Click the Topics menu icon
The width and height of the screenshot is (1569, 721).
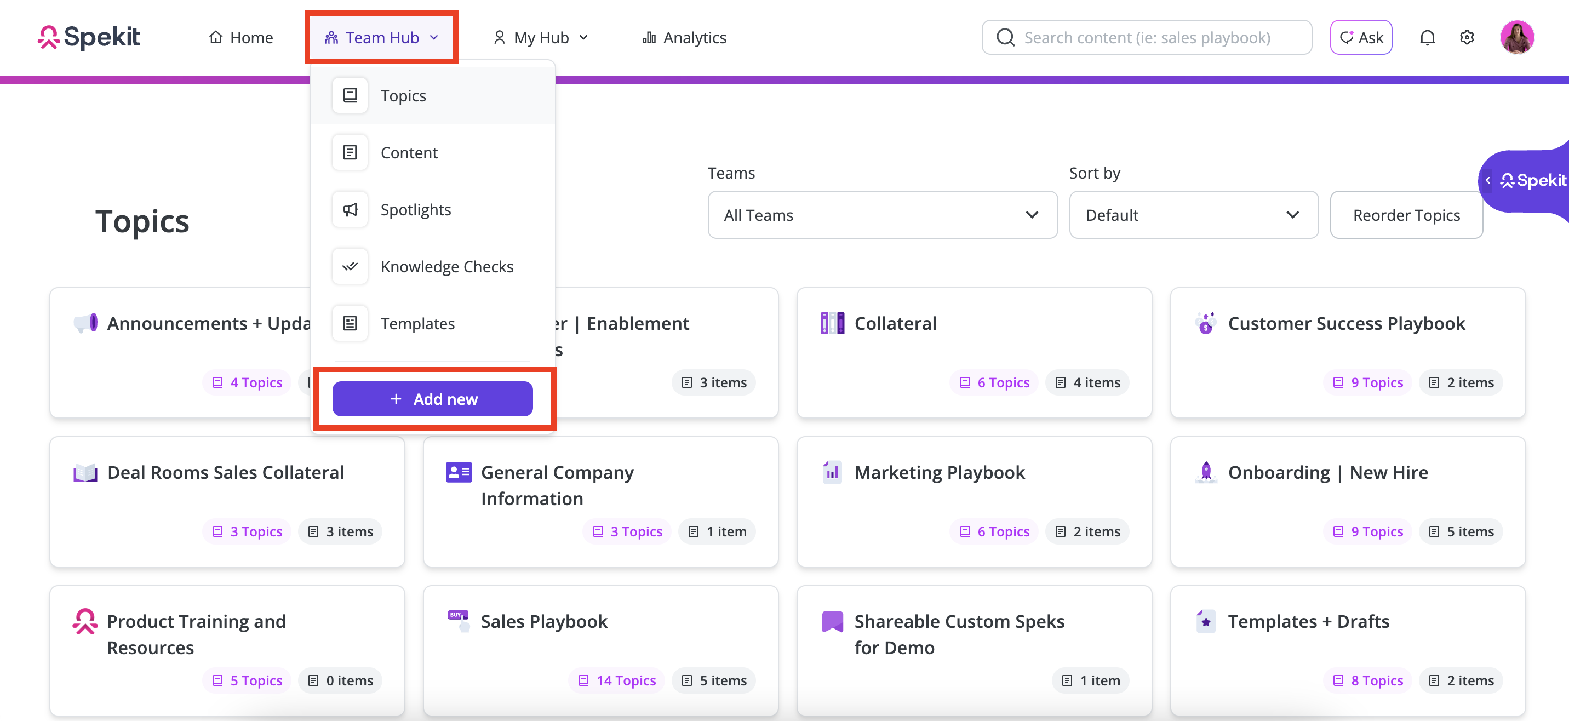pos(350,95)
